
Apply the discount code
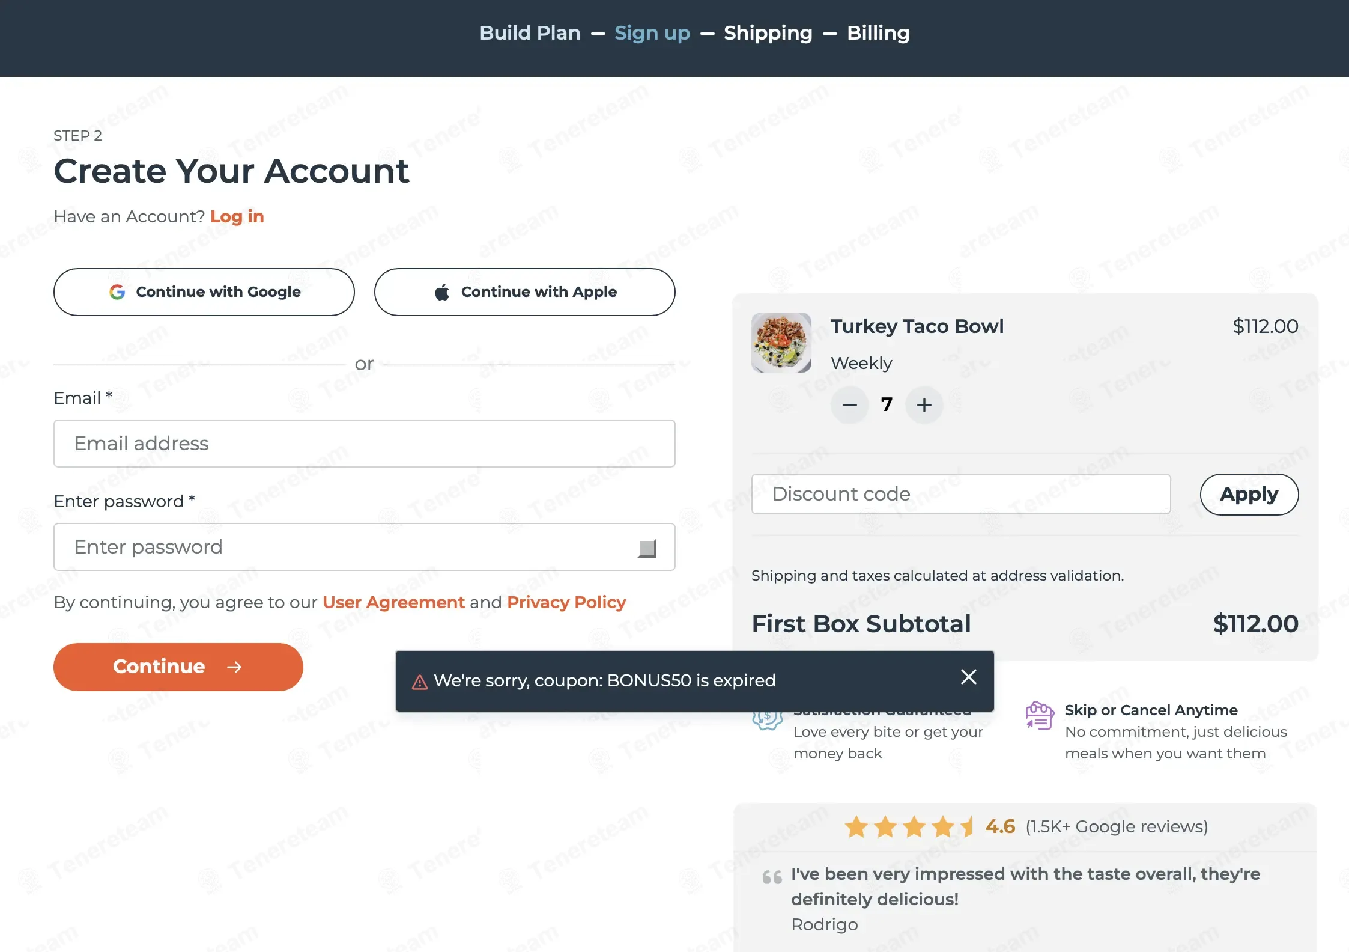click(1249, 494)
